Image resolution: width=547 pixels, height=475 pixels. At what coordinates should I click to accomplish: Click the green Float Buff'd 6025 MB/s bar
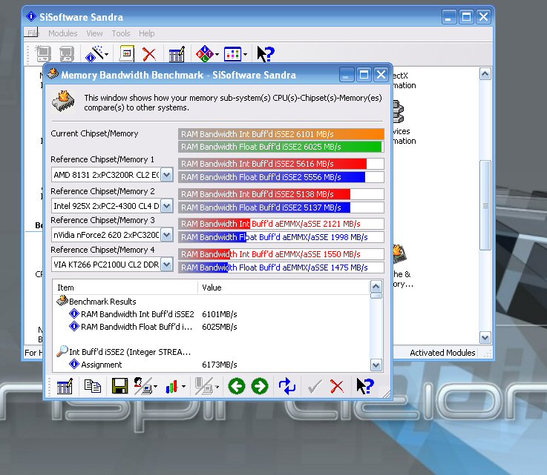click(281, 147)
